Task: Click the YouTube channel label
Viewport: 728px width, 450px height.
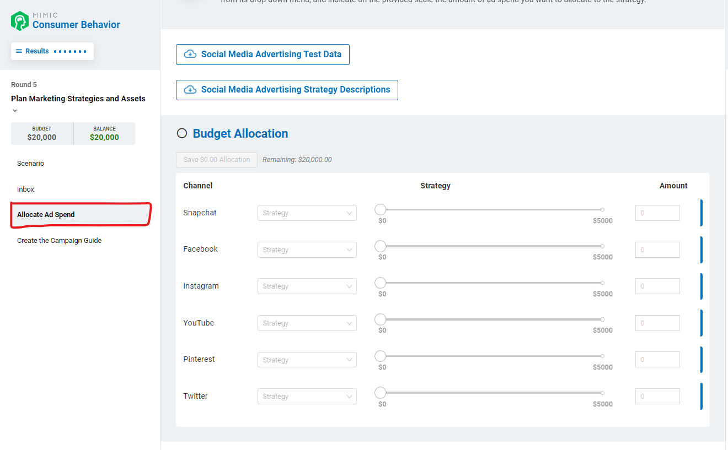Action: [x=199, y=323]
